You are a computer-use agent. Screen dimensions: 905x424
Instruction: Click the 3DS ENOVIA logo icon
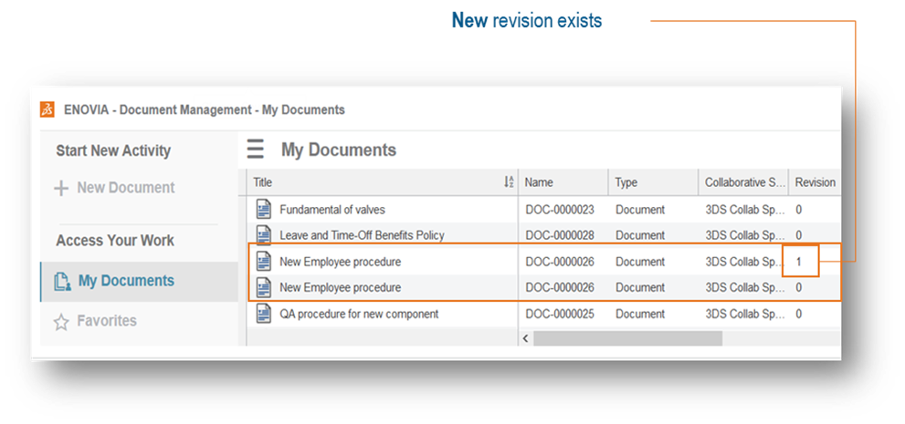click(47, 109)
